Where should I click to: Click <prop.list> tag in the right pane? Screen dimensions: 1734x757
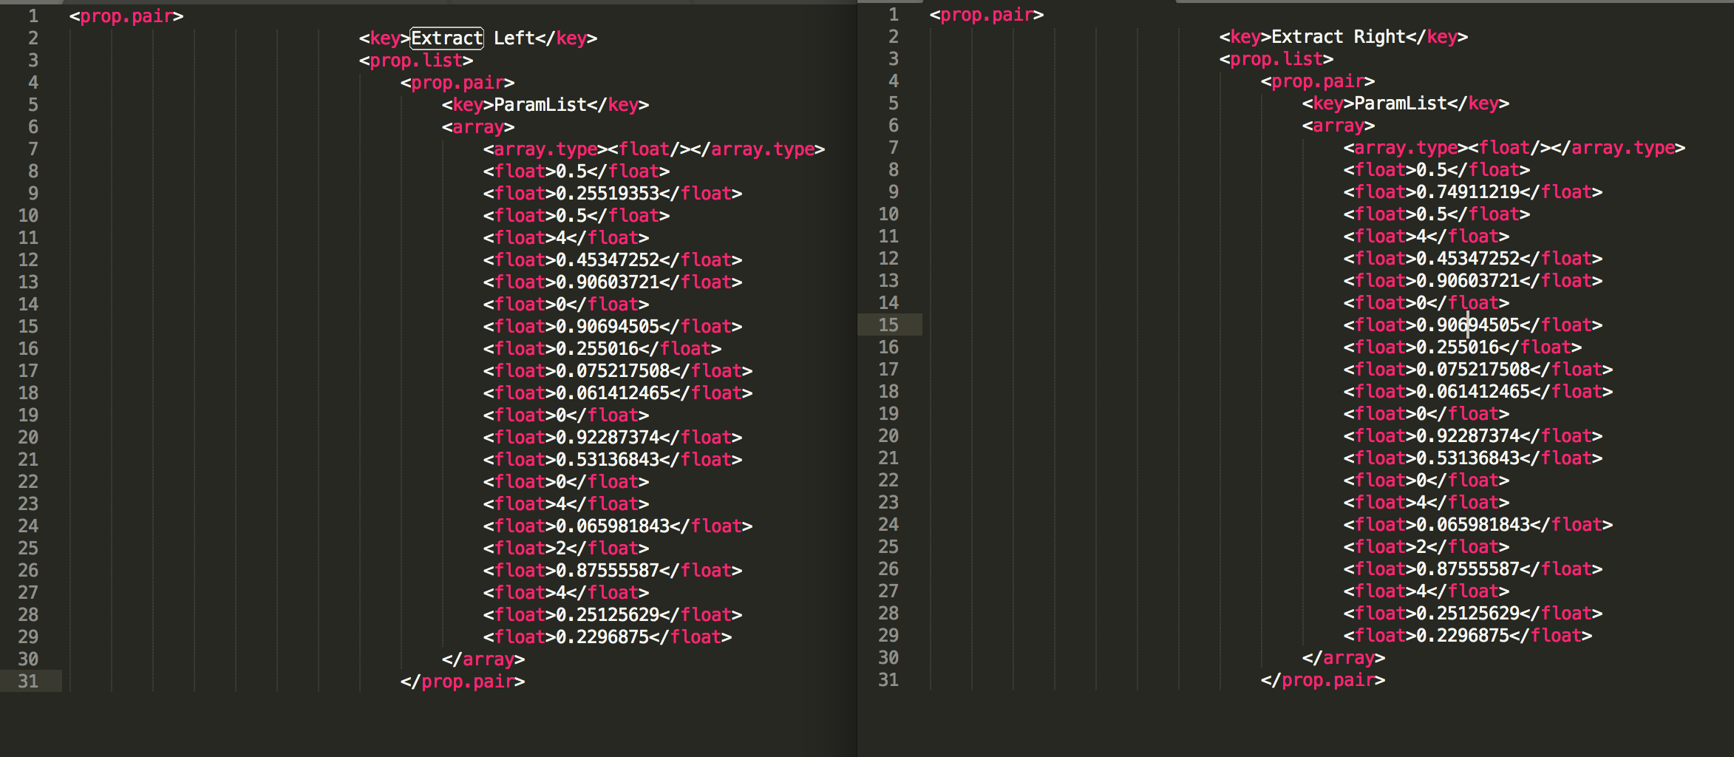tap(1276, 58)
